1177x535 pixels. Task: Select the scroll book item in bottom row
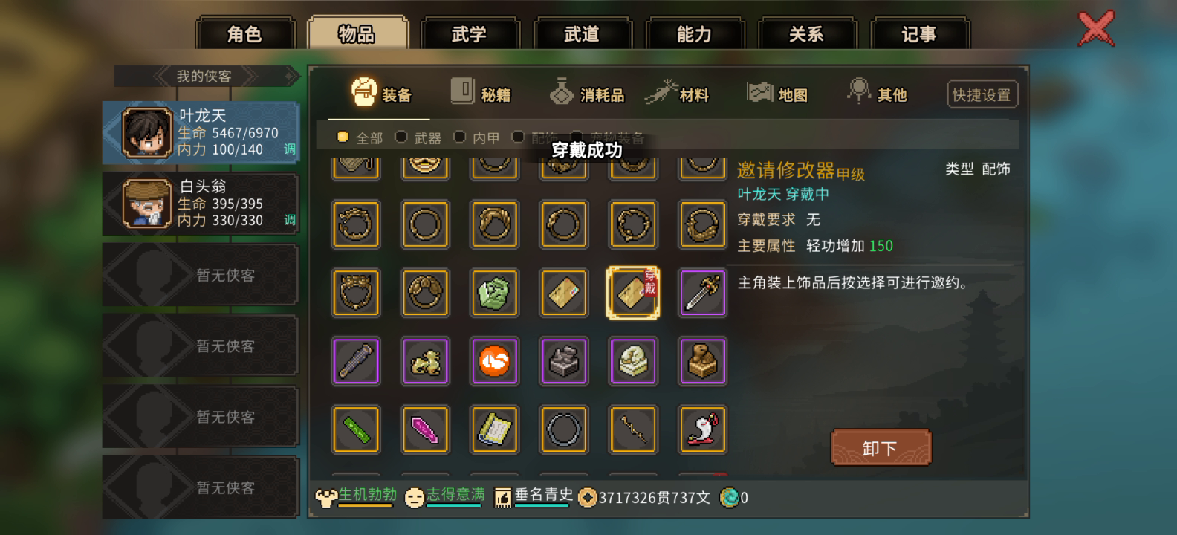point(494,429)
